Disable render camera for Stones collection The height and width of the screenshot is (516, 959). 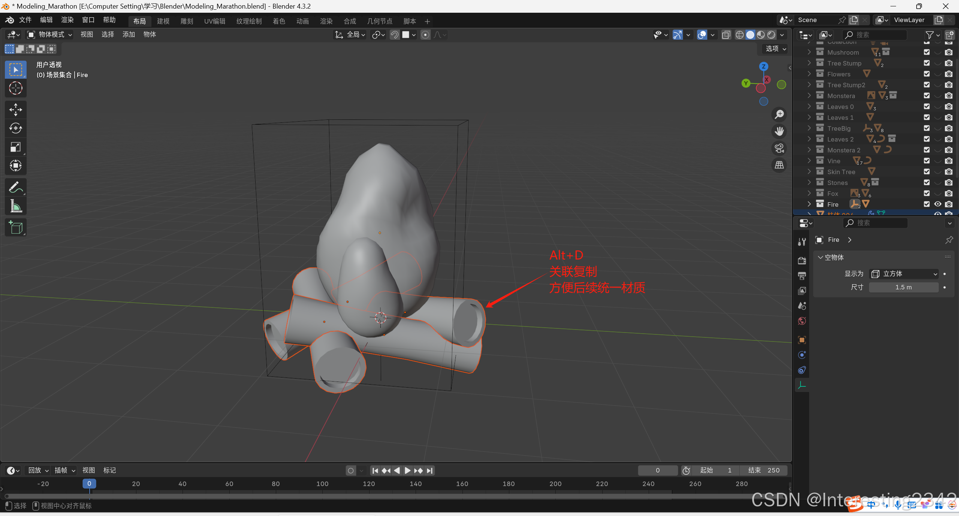(x=949, y=183)
